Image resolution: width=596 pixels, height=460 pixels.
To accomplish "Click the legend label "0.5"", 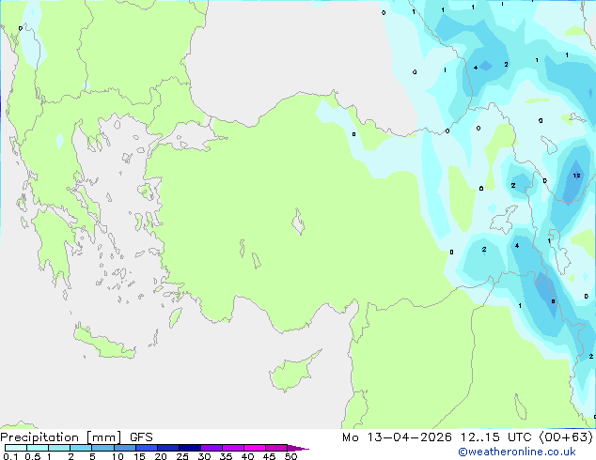I will click(33, 456).
